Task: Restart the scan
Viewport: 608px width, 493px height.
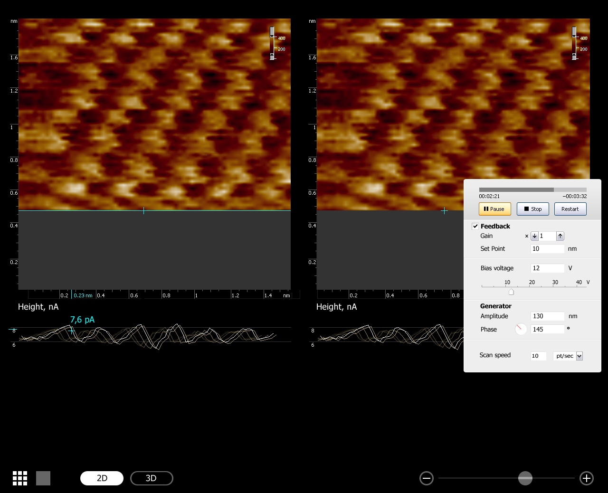Action: point(570,209)
